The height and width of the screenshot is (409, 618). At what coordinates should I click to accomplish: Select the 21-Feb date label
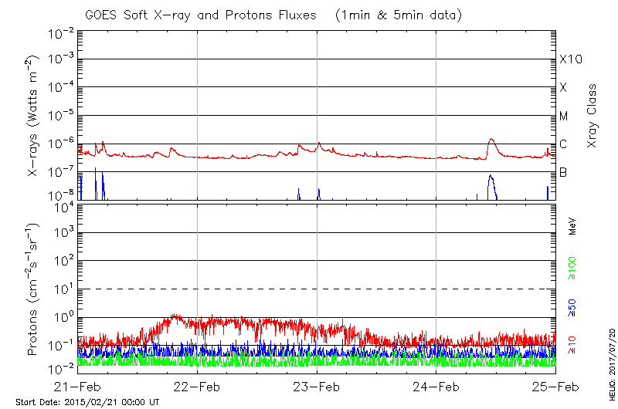[x=77, y=387]
